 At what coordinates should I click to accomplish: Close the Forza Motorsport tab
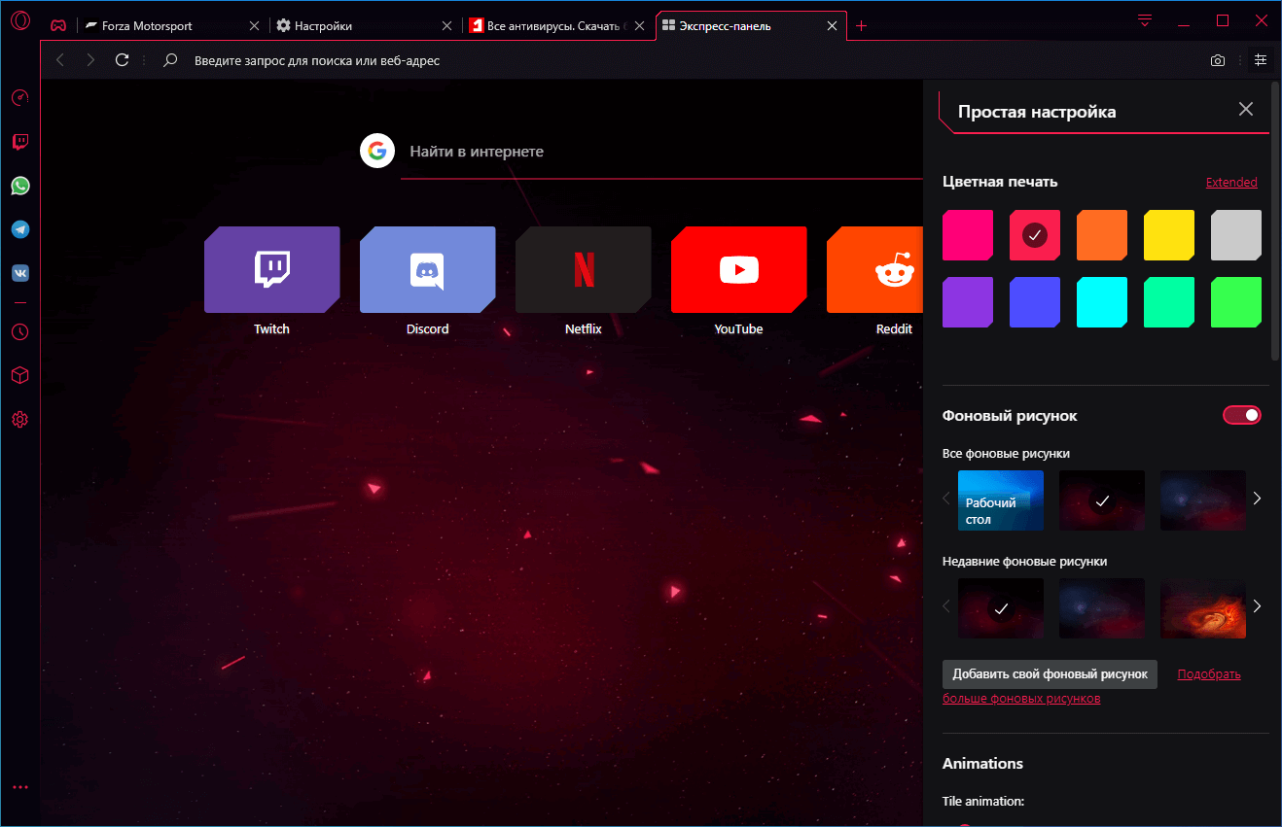pos(254,26)
